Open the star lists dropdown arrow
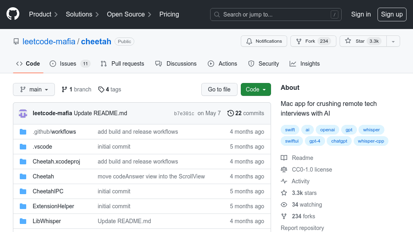 (x=393, y=41)
